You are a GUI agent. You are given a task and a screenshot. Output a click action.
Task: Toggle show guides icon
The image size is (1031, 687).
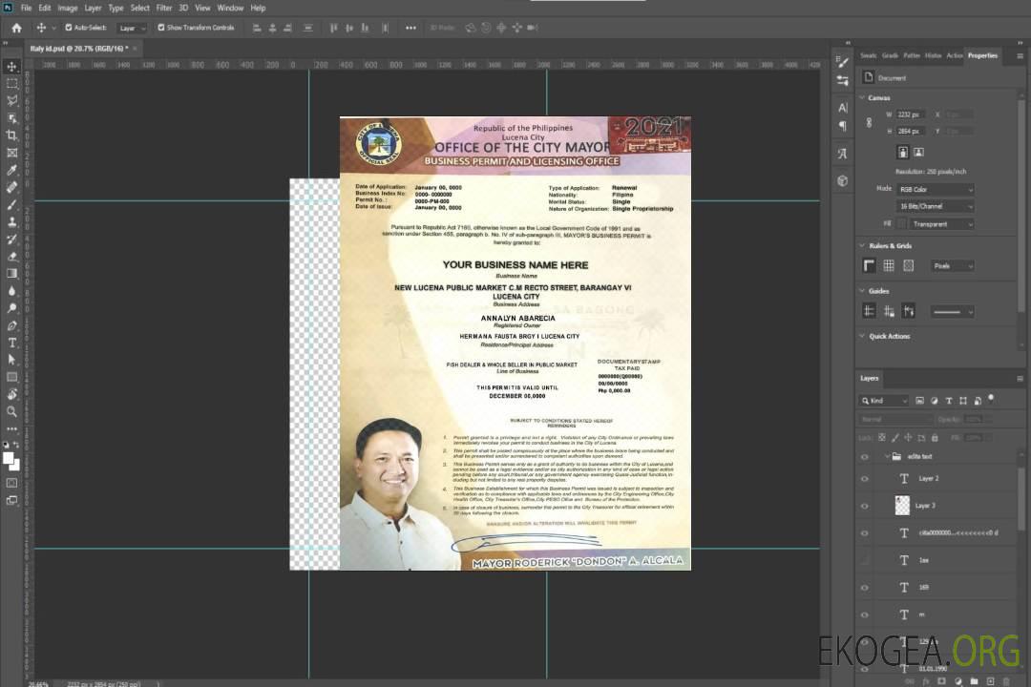tap(870, 311)
